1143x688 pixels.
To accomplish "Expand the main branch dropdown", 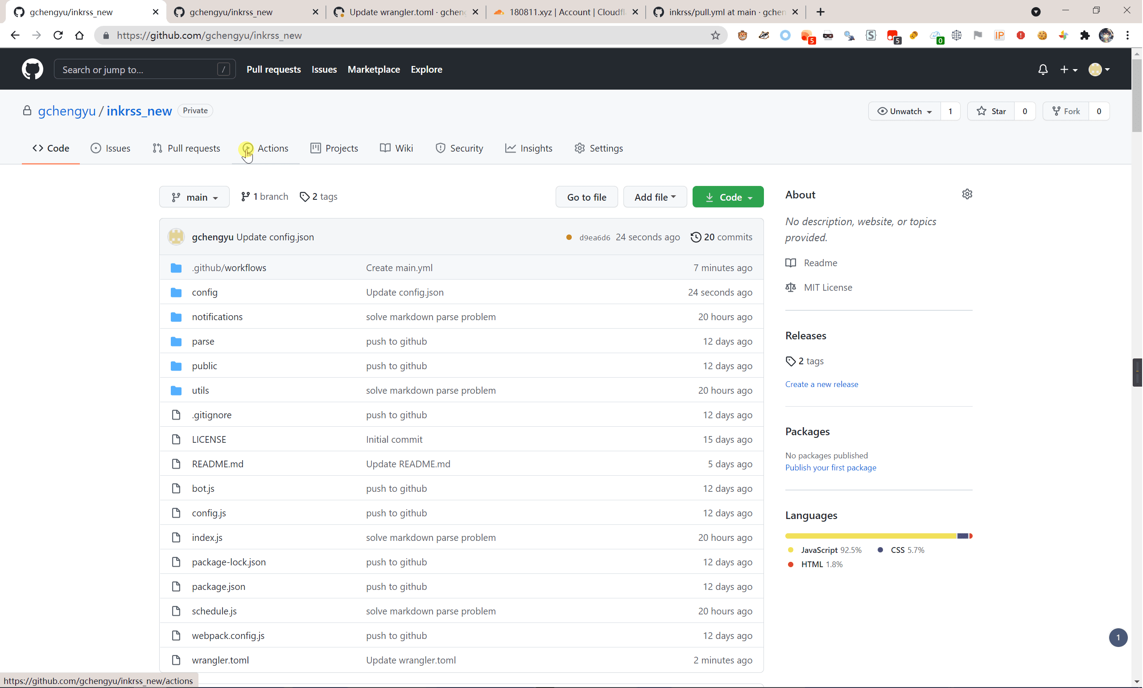I will point(194,197).
